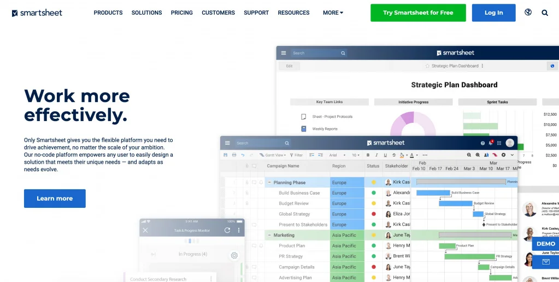Open the notifications bell with red badge
This screenshot has height=282, width=559.
491,143
